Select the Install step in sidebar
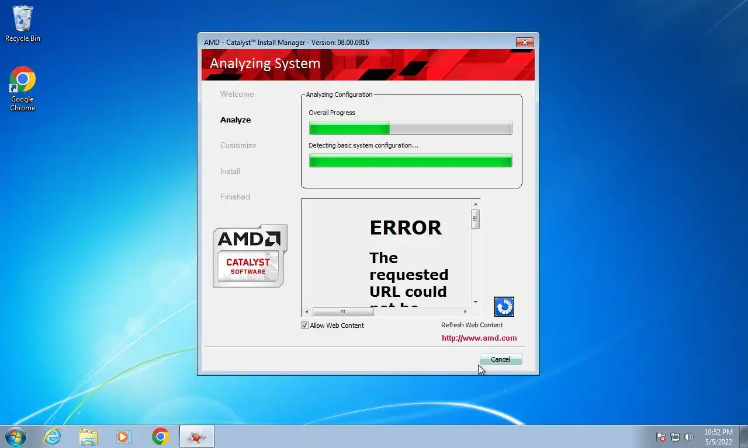Viewport: 748px width, 448px height. (230, 171)
